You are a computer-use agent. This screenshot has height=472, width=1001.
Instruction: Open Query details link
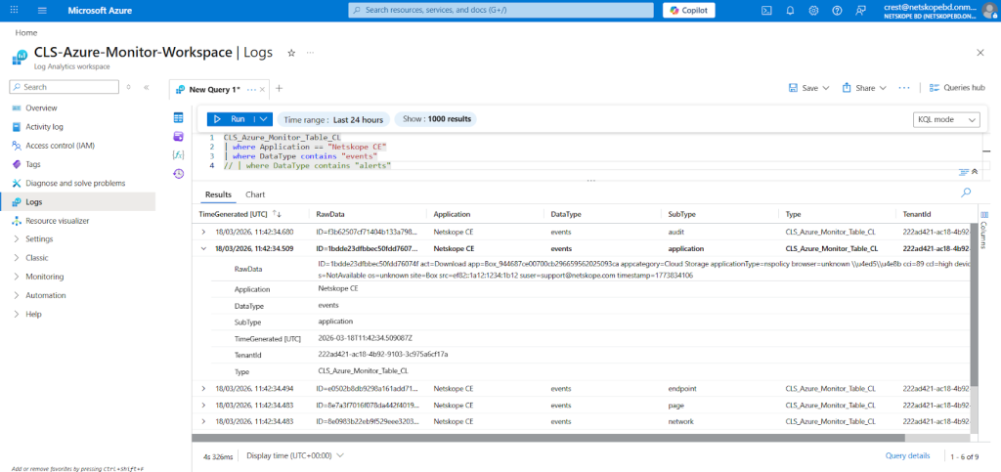click(x=907, y=455)
